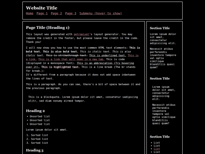Click the Heading 2 title
This screenshot has height=154, width=205.
click(x=35, y=111)
